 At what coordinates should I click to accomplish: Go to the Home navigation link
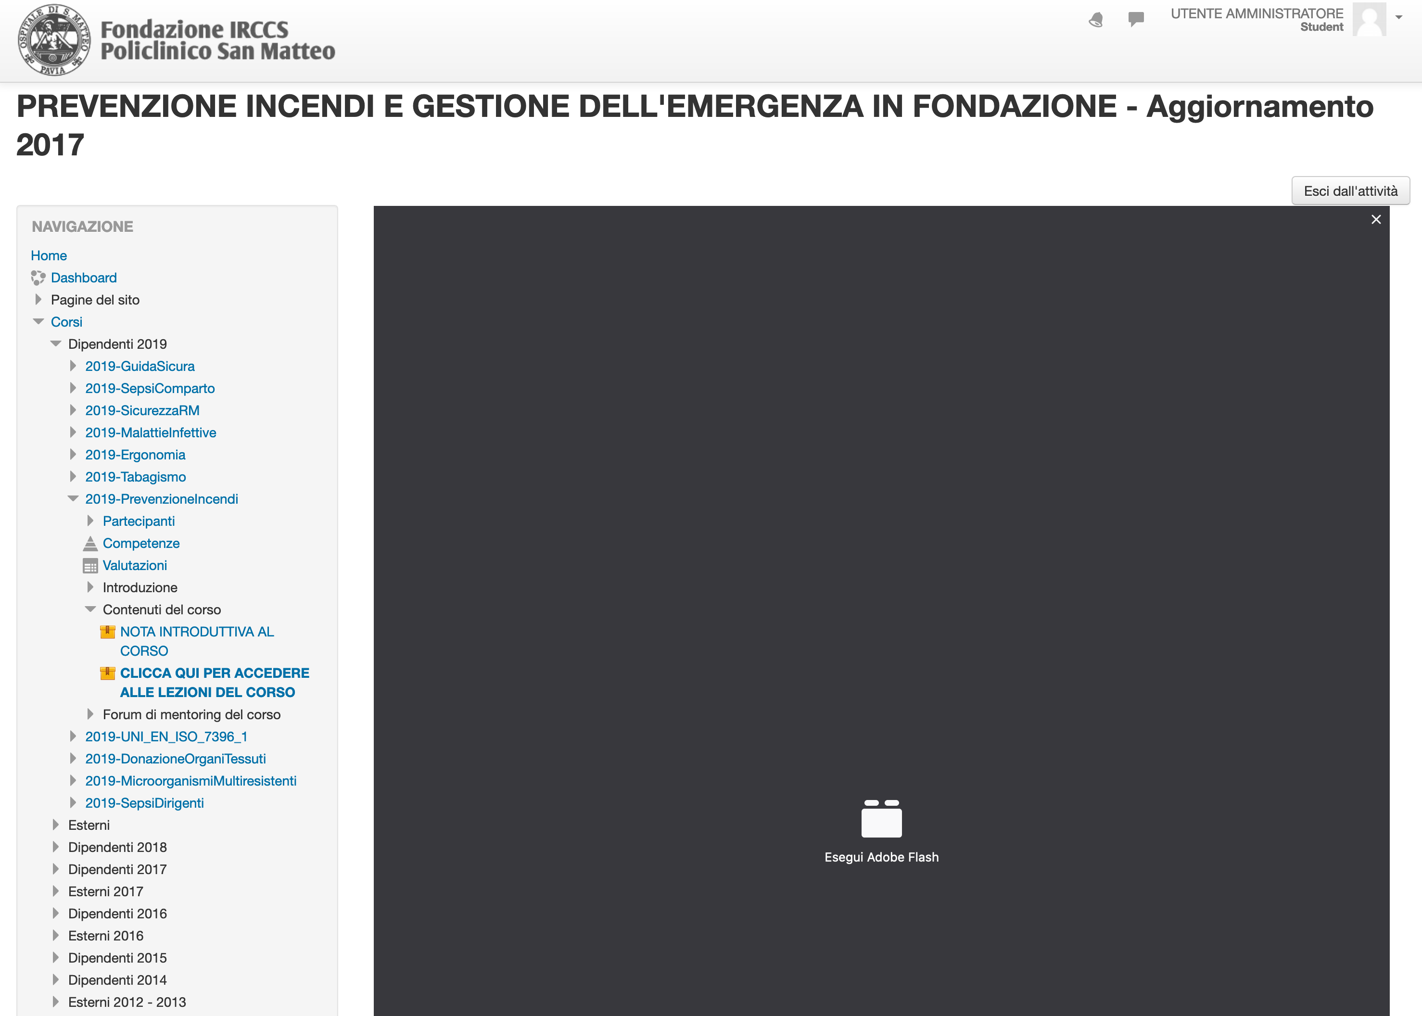pyautogui.click(x=49, y=255)
